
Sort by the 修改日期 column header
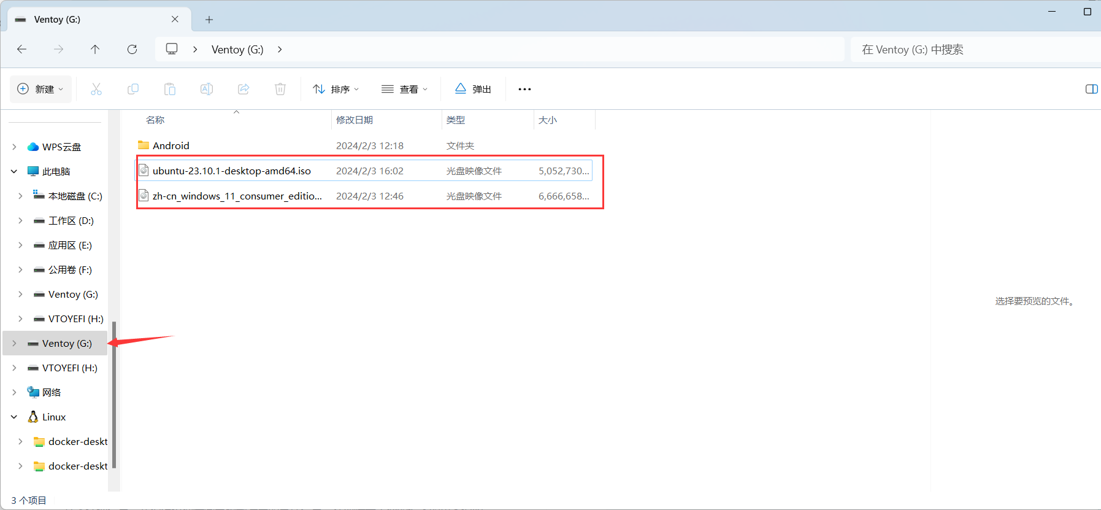pos(355,120)
